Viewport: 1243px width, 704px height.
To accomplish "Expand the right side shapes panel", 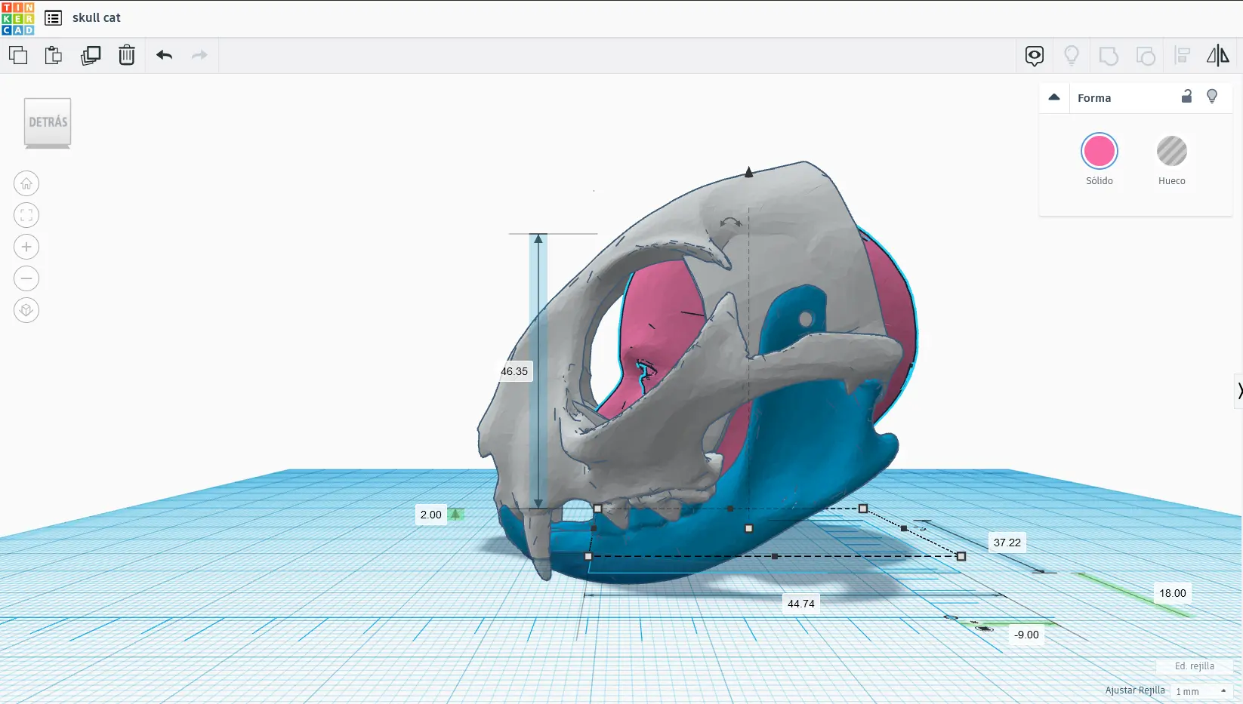I will coord(1238,390).
